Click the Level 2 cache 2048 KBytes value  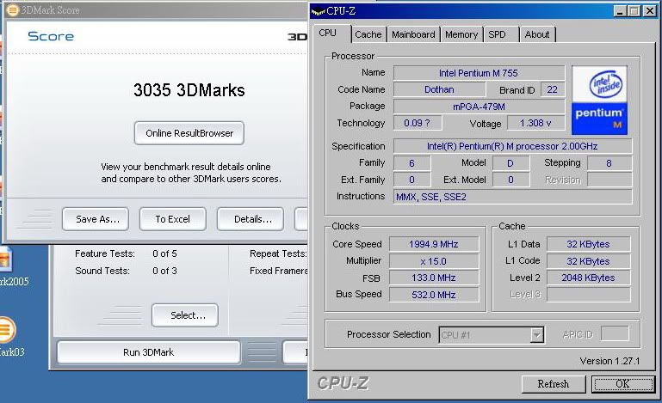coord(588,278)
